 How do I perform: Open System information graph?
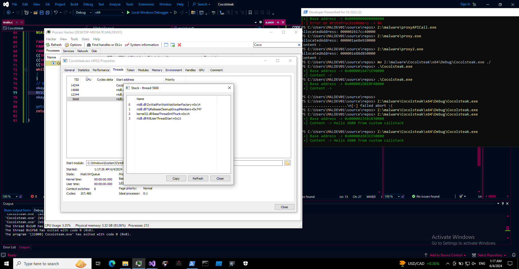point(127,45)
